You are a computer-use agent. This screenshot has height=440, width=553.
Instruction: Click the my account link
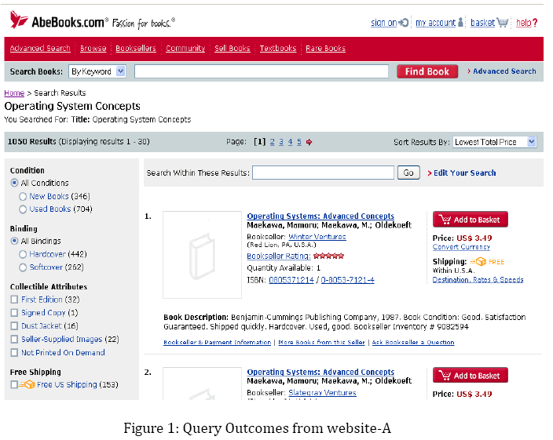[x=435, y=23]
